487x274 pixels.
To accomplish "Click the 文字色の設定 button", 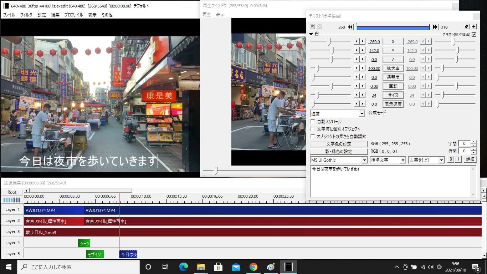I will coord(338,144).
